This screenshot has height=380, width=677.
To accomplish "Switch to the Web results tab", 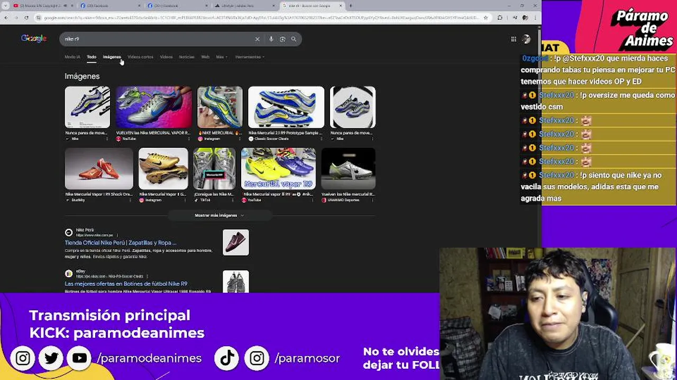I will [205, 57].
